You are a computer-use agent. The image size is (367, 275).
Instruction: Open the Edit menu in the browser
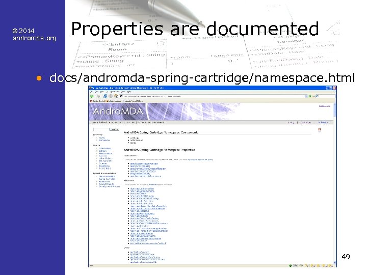coord(96,92)
